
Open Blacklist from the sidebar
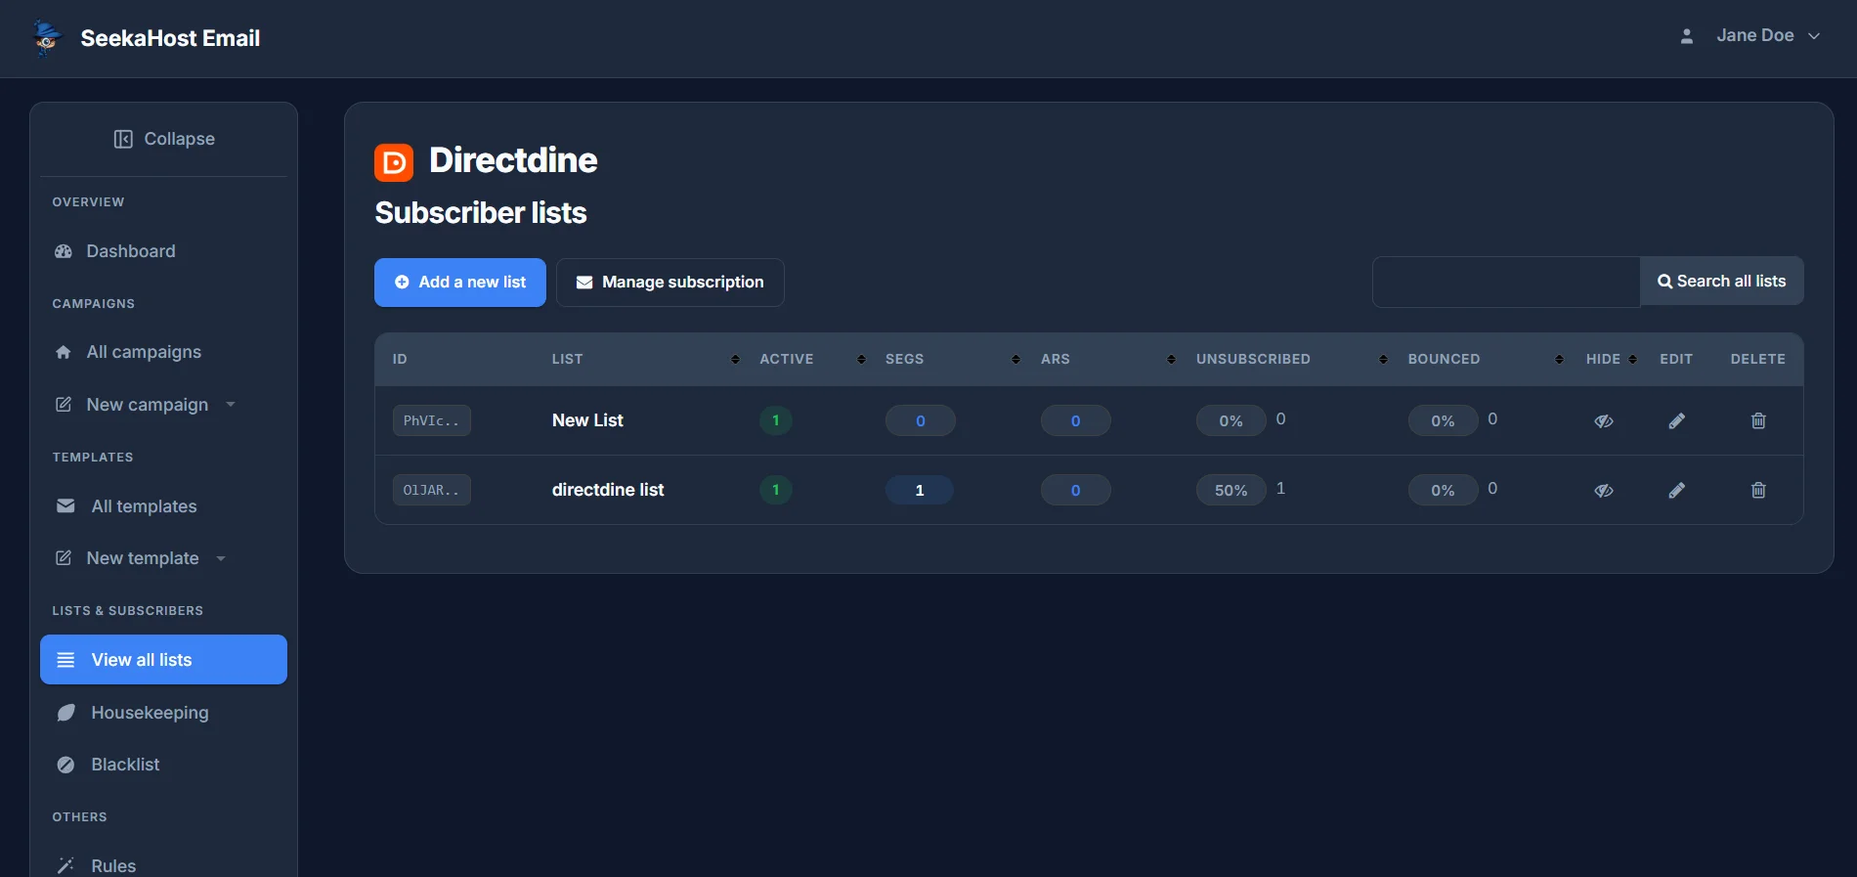(x=163, y=765)
